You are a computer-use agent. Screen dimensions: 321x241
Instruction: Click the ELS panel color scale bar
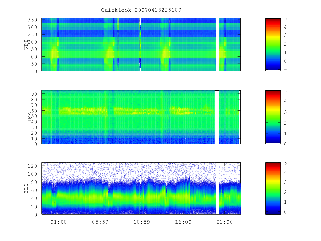click(x=273, y=189)
